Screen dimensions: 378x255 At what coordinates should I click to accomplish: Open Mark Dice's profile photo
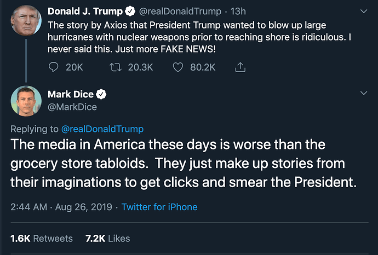(x=26, y=101)
